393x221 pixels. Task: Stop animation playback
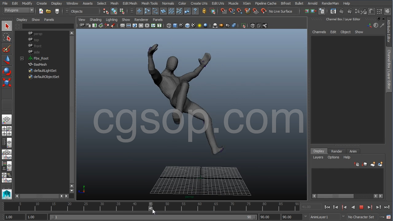point(361,207)
